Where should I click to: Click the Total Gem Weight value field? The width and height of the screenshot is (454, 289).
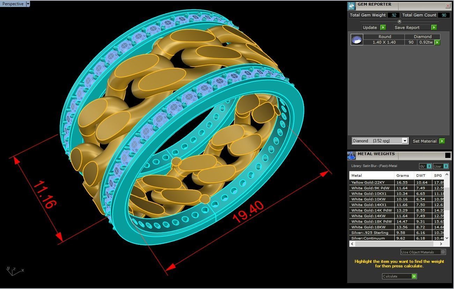coord(393,15)
